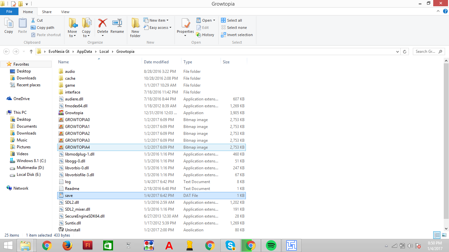
Task: Open Explorer Help with the question mark icon
Action: (x=445, y=11)
